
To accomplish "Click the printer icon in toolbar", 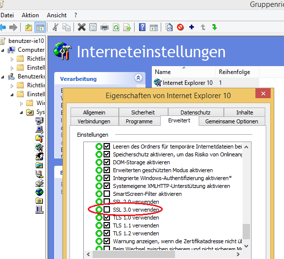I will tap(105, 28).
